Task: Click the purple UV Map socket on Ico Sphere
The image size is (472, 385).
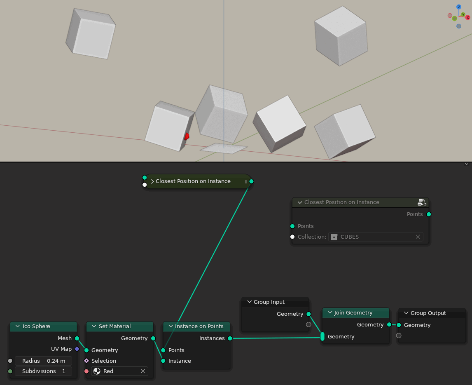Action: click(77, 349)
